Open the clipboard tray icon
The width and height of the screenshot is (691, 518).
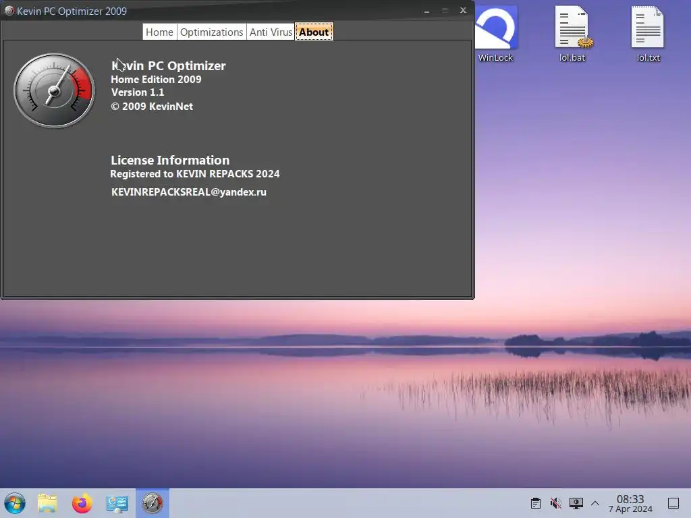[x=535, y=503]
